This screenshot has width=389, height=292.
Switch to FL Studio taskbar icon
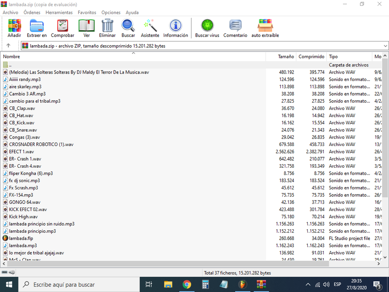click(242, 285)
